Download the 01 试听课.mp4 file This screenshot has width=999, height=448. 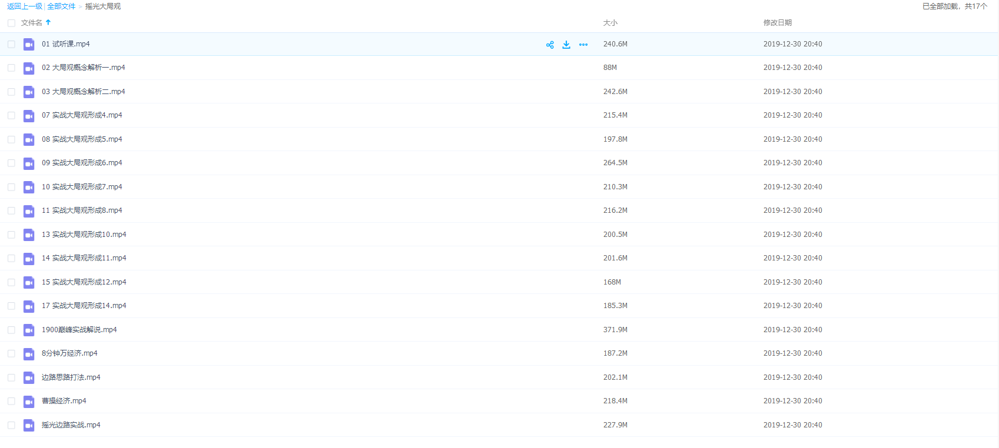[x=566, y=45]
